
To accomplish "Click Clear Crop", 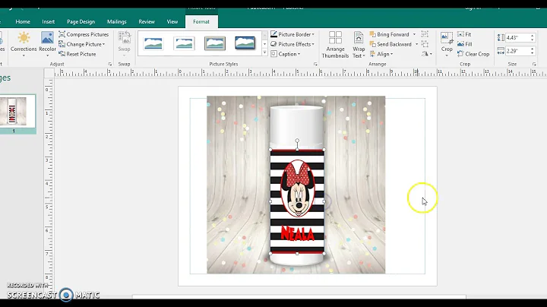I will (473, 54).
